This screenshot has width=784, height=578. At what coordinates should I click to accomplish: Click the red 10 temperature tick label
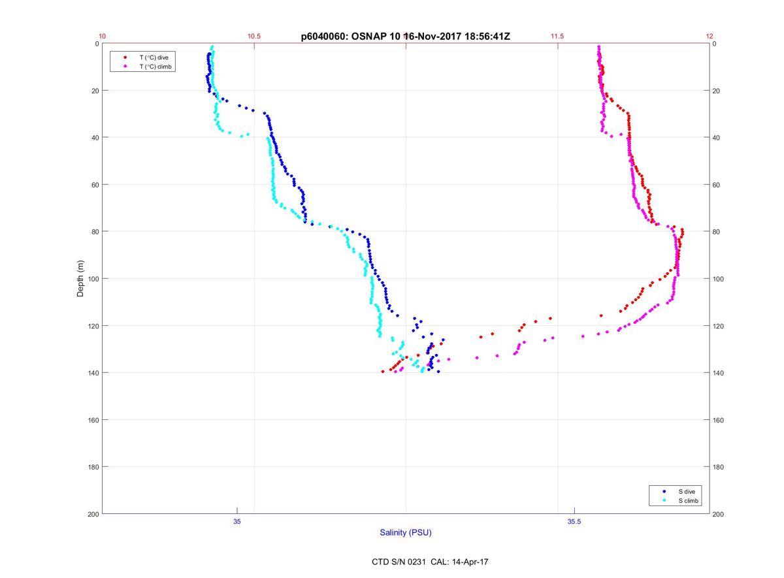click(103, 37)
